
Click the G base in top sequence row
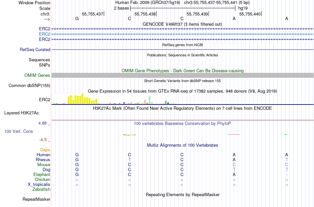77,18
